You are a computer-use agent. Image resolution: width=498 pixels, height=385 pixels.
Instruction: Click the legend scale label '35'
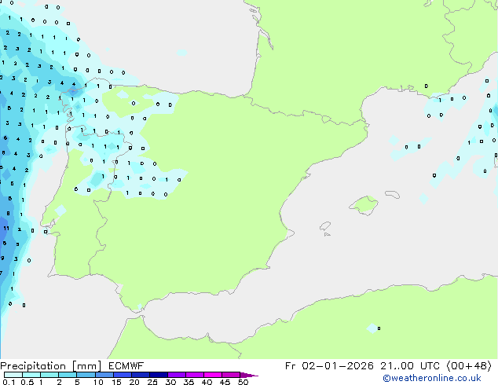(x=189, y=382)
